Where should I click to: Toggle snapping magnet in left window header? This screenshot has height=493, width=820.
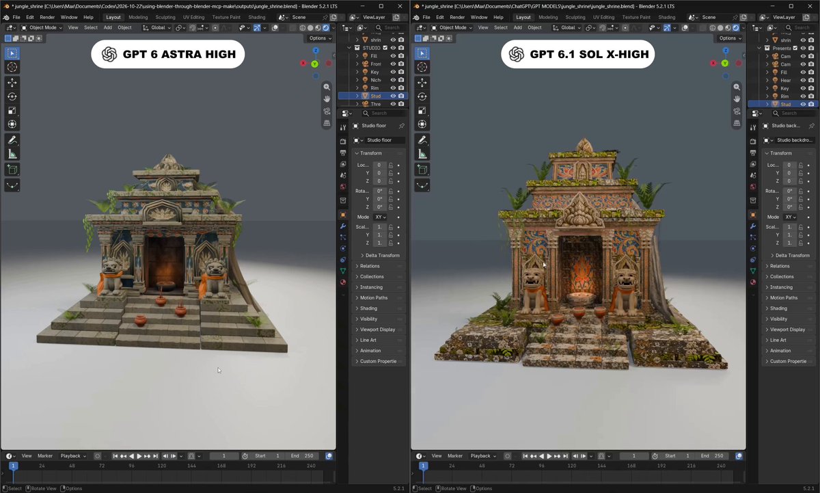point(193,27)
